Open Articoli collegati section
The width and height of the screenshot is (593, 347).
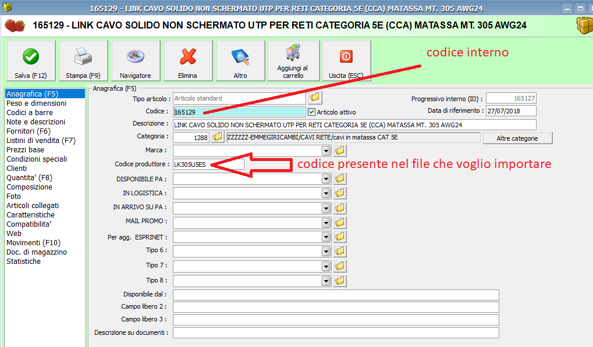tap(33, 205)
